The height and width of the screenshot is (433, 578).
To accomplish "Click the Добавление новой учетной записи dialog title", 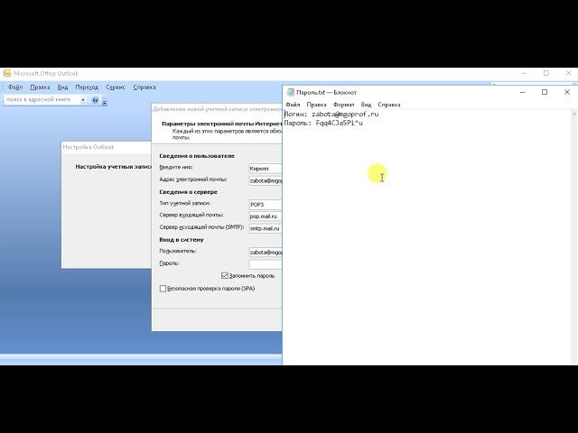I will point(217,109).
